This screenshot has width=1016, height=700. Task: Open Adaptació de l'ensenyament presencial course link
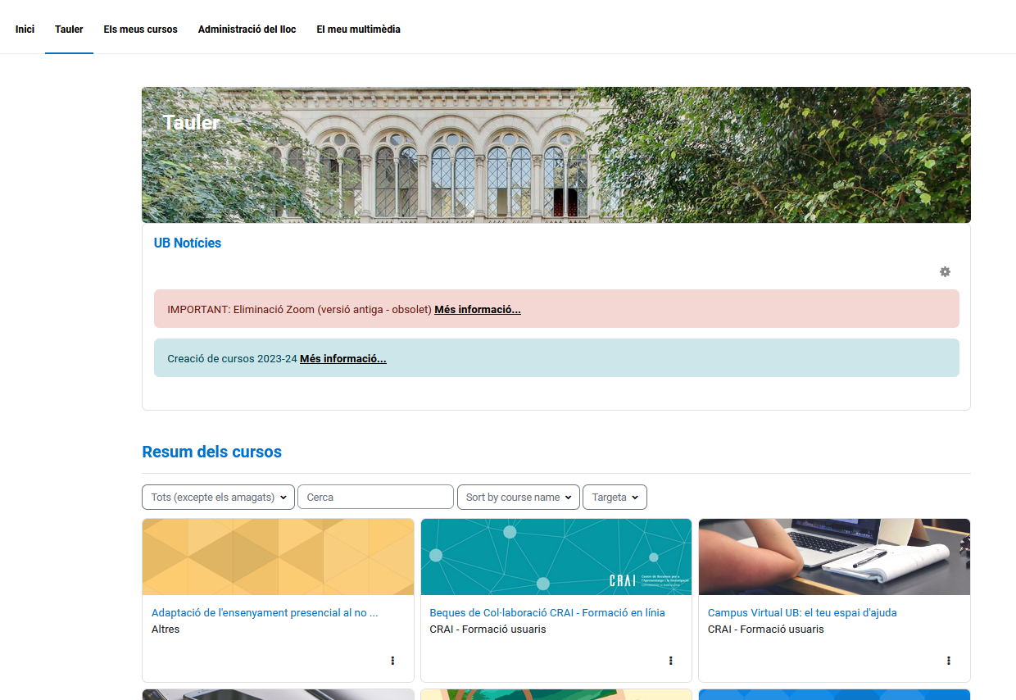click(x=264, y=612)
